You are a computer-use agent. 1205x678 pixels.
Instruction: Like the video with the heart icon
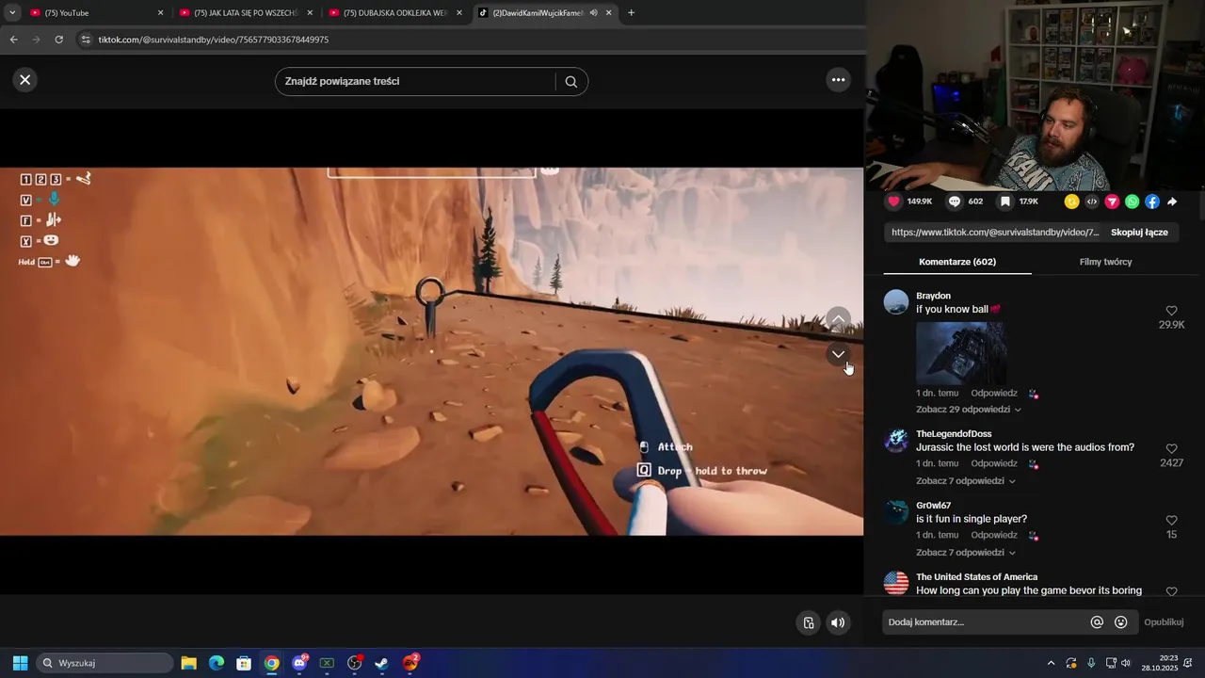point(893,202)
